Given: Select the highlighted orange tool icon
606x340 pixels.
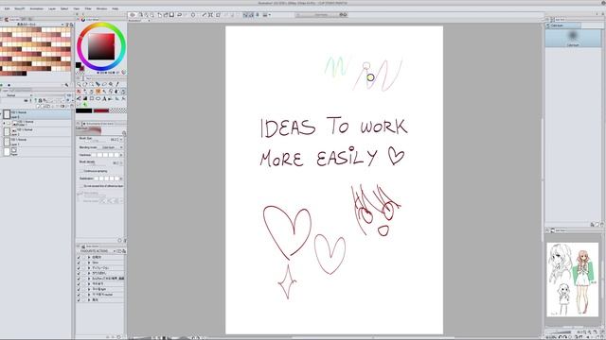Looking at the screenshot, I should pos(98,92).
